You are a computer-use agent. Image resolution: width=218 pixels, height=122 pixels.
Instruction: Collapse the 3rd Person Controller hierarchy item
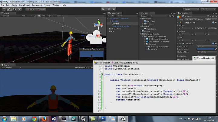pos(108,19)
